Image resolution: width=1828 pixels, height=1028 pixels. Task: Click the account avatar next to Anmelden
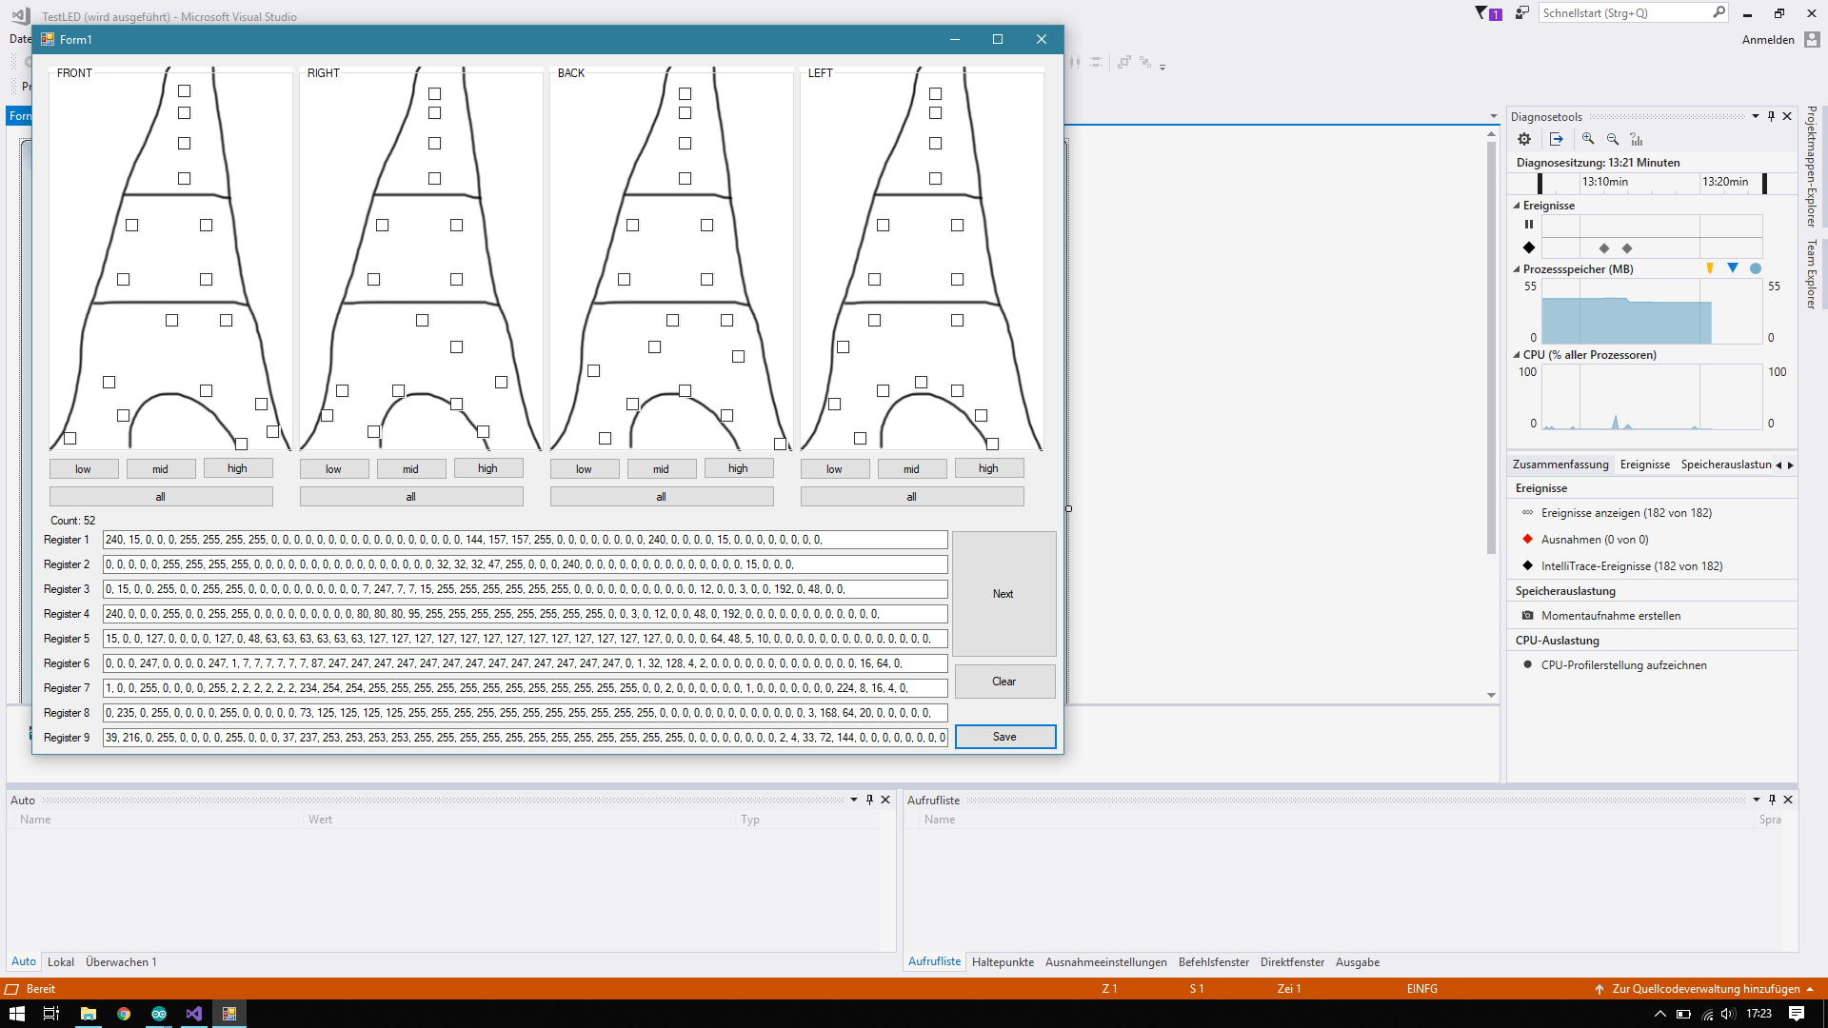coord(1812,39)
